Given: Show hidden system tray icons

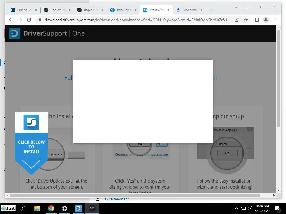Looking at the screenshot, I should click(x=236, y=208).
